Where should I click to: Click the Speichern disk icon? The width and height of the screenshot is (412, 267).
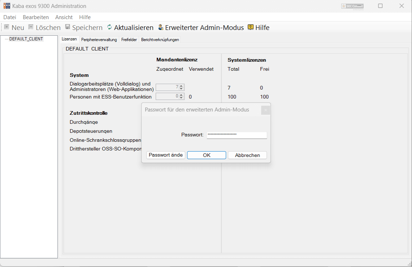68,27
